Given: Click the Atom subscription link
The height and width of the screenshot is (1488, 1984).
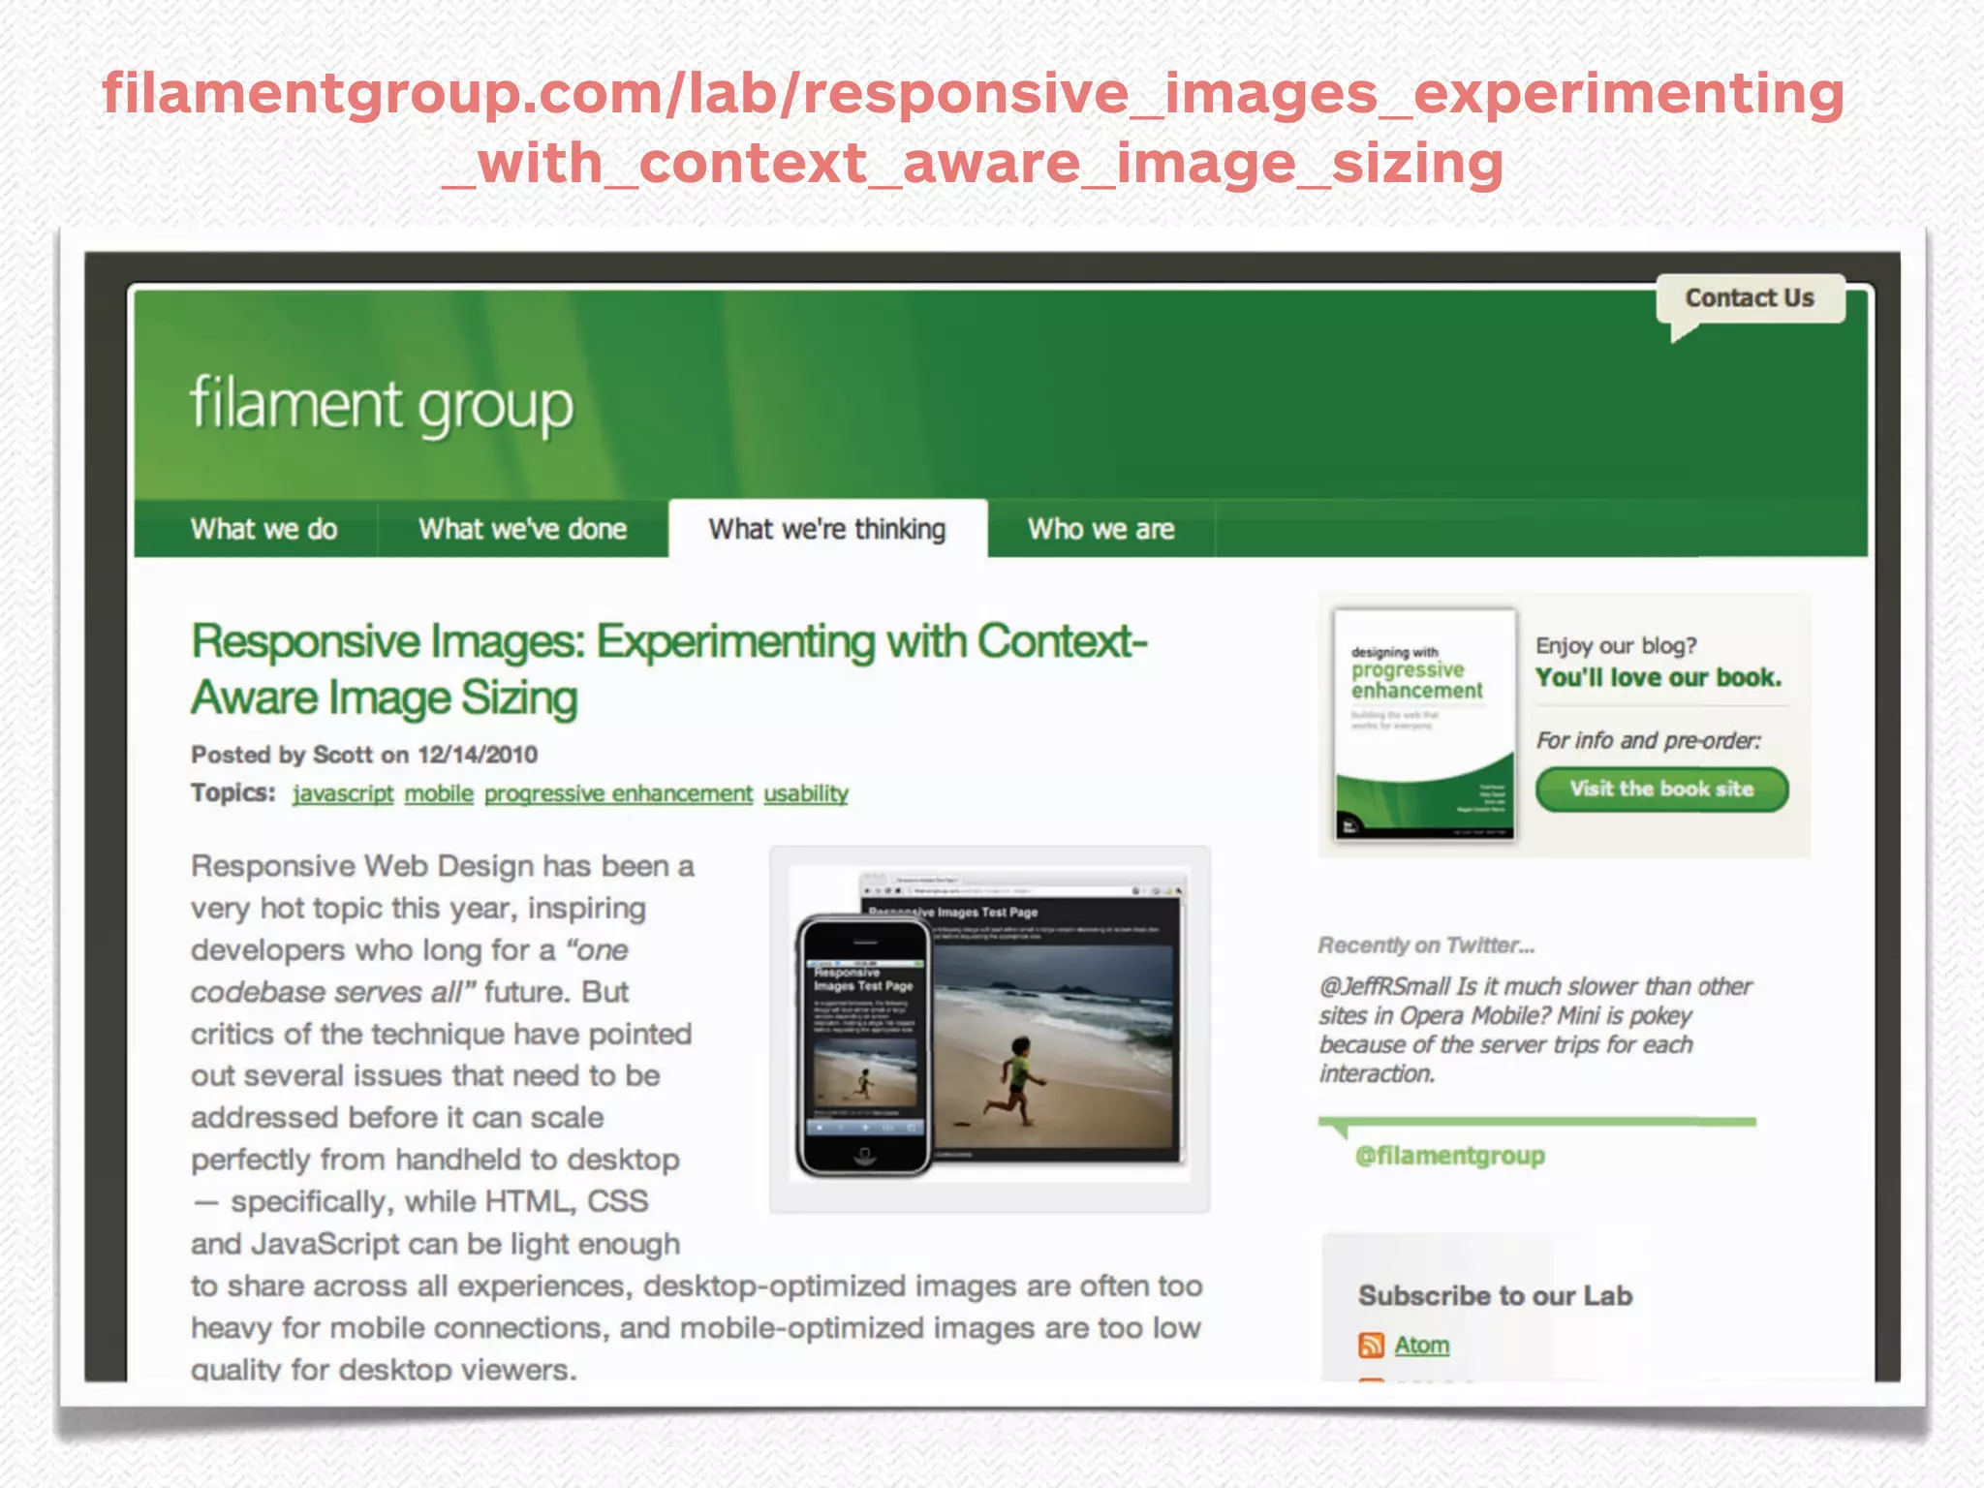Looking at the screenshot, I should point(1421,1345).
